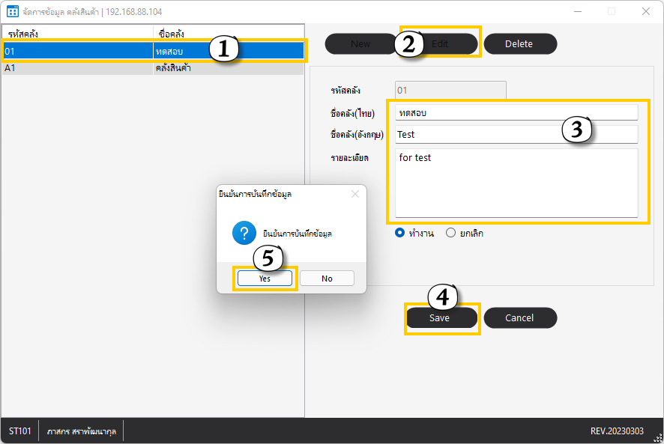Click the blue question mark dialog icon
Screen dimensions: 664x444
[x=244, y=233]
